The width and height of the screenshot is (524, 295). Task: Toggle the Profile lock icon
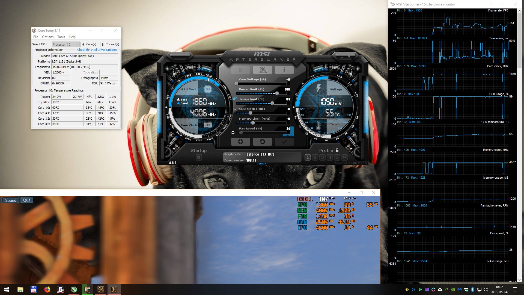coord(337,150)
